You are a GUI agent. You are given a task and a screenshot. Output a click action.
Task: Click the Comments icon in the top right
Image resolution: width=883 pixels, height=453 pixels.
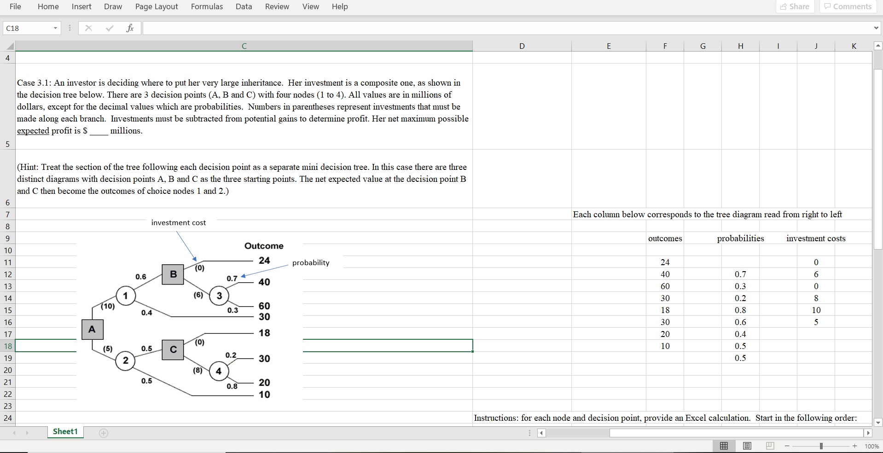coord(847,6)
